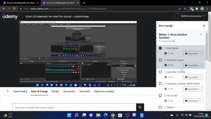Viewport: 211px width, 119px height.
Task: Switch to the first 8.Sınıf LGS Matematik browser tab
Action: [21, 3]
